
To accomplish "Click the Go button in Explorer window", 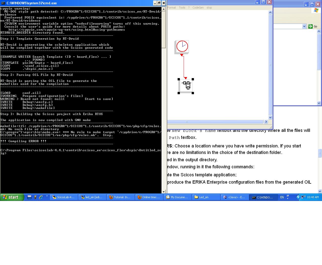I will [313, 26].
